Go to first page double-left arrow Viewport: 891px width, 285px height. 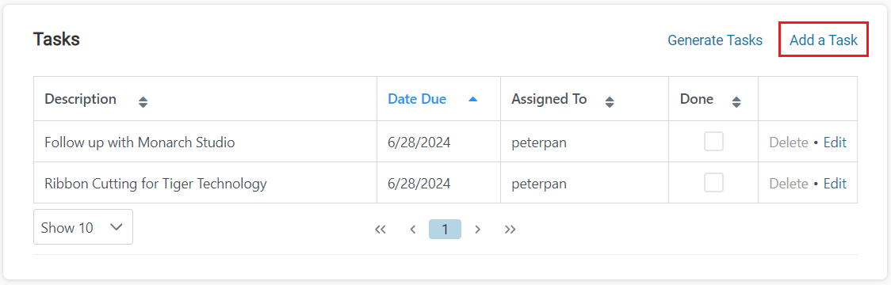pyautogui.click(x=380, y=229)
